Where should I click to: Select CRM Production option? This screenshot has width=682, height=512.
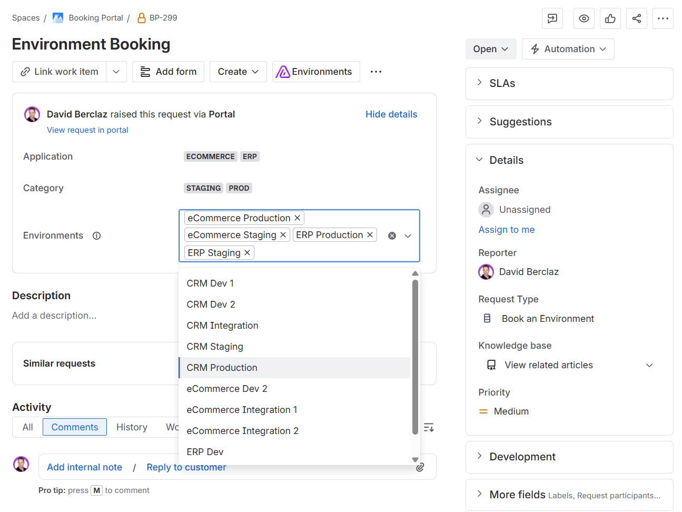point(294,368)
